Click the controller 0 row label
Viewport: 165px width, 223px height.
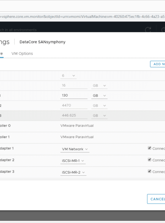5,126
